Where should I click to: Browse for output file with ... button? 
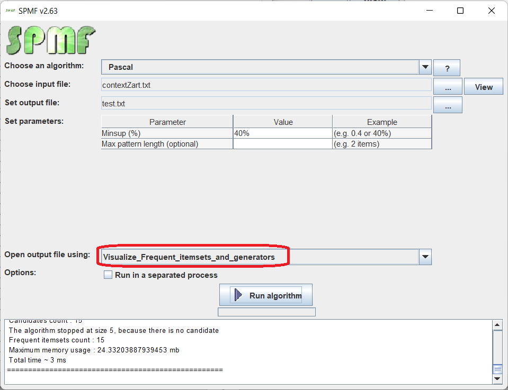click(x=448, y=105)
